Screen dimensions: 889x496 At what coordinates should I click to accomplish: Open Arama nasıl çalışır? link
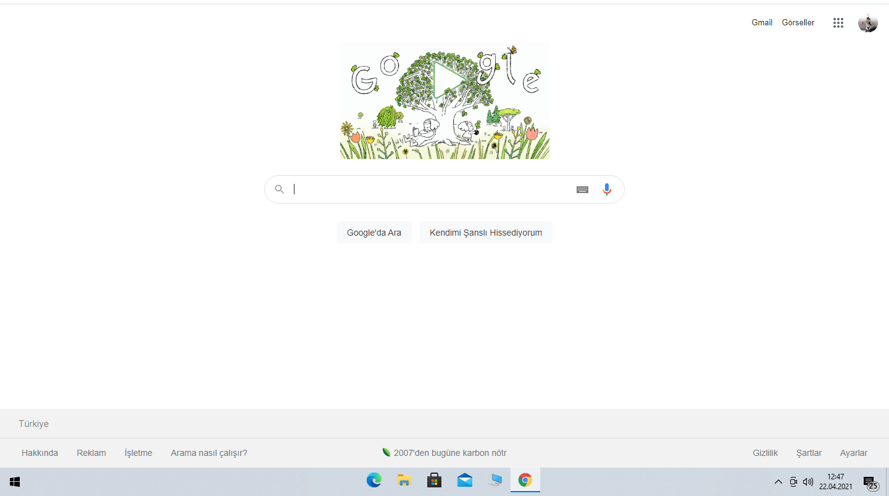click(209, 453)
